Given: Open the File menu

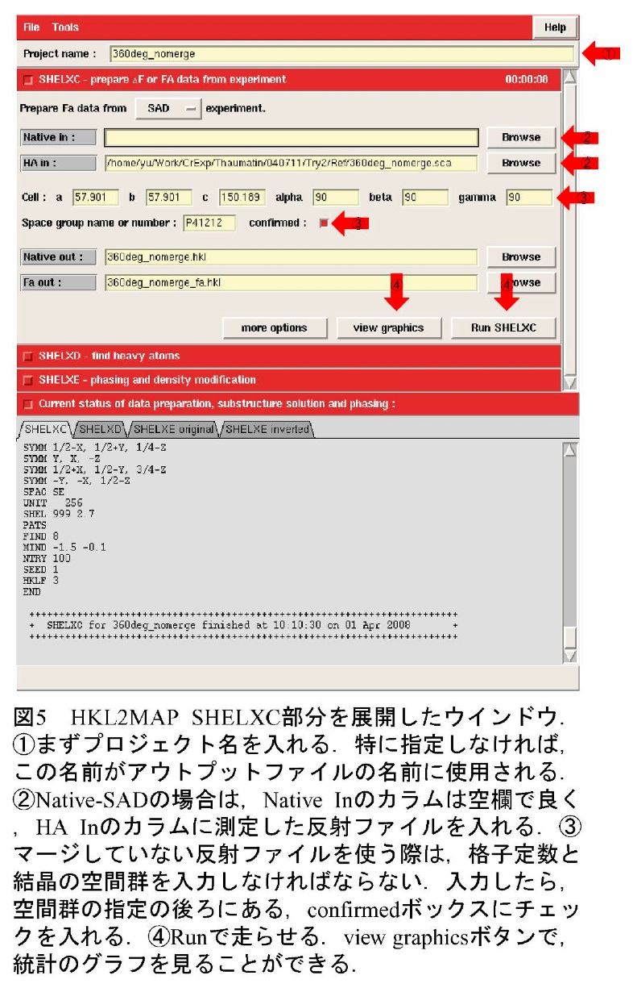Looking at the screenshot, I should pyautogui.click(x=31, y=27).
